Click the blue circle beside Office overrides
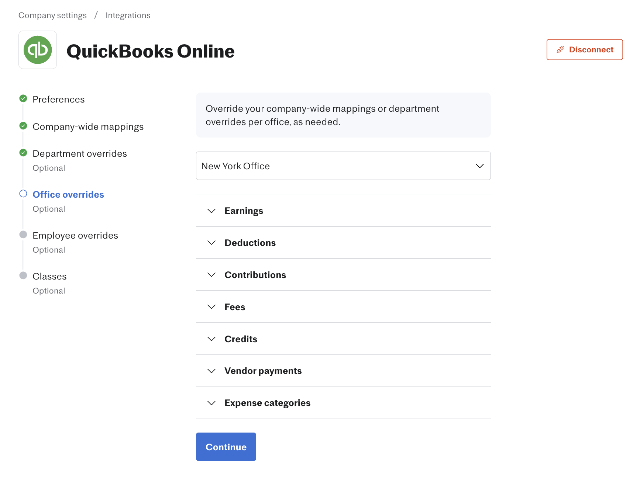 23,194
